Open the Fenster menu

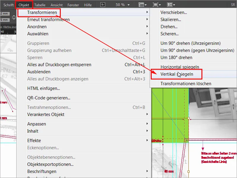(73, 4)
